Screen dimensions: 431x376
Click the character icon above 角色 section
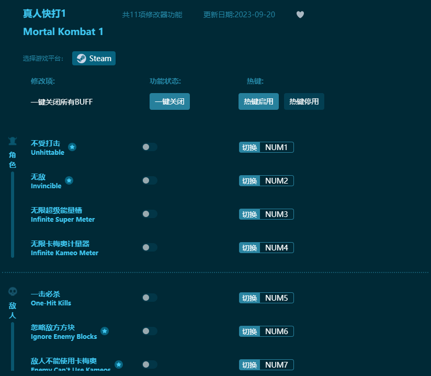13,140
